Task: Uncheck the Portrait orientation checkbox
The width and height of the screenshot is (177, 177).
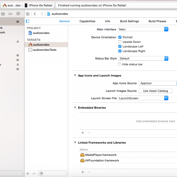Action: click(120, 37)
